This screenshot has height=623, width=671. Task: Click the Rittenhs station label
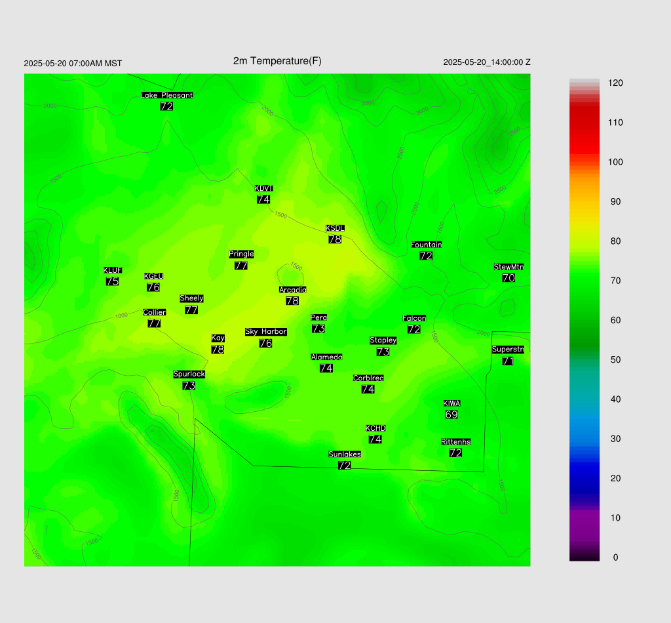pyautogui.click(x=456, y=442)
